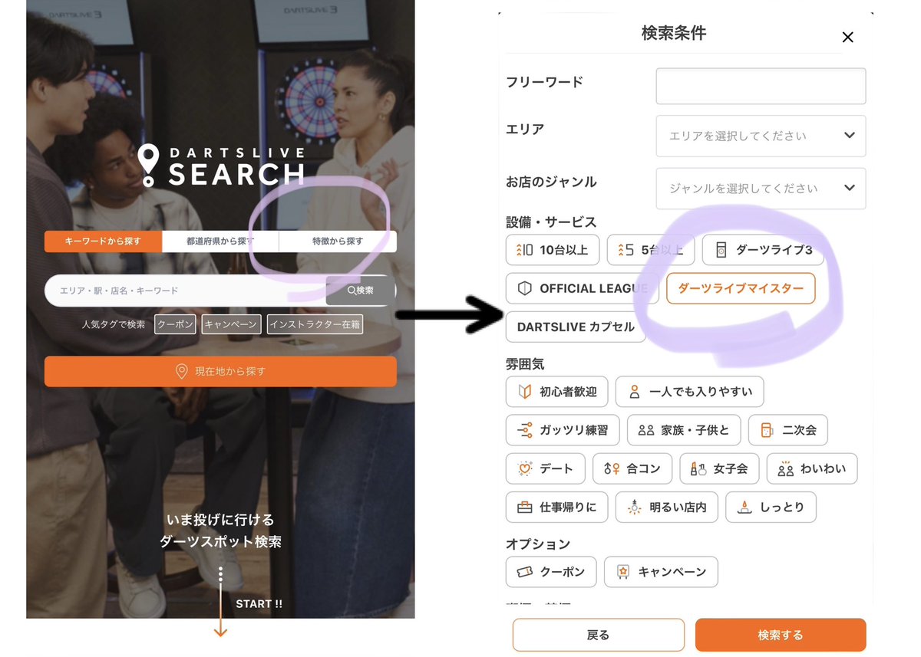921x657 pixels.
Task: Select the ガッツリ練習 chip
Action: pyautogui.click(x=563, y=430)
